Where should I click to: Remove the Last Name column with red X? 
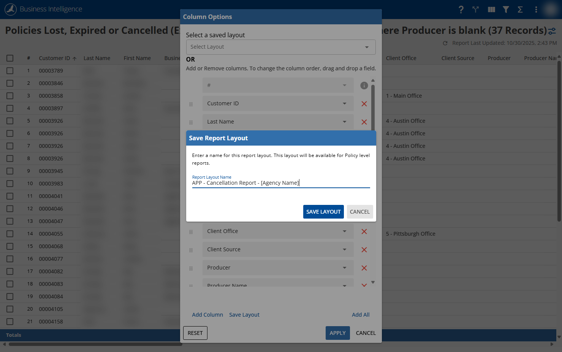point(364,122)
